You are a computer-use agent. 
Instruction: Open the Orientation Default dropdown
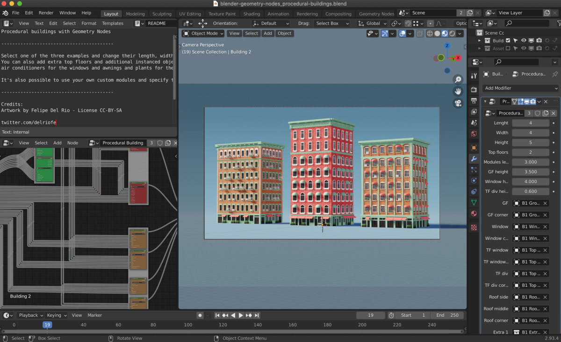tap(271, 23)
